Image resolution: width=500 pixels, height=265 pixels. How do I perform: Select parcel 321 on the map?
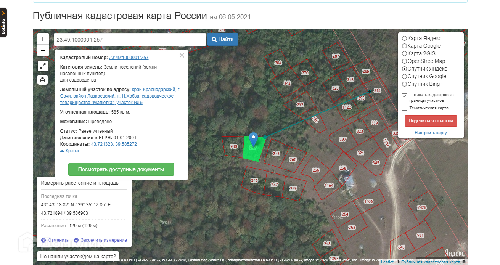(x=361, y=153)
